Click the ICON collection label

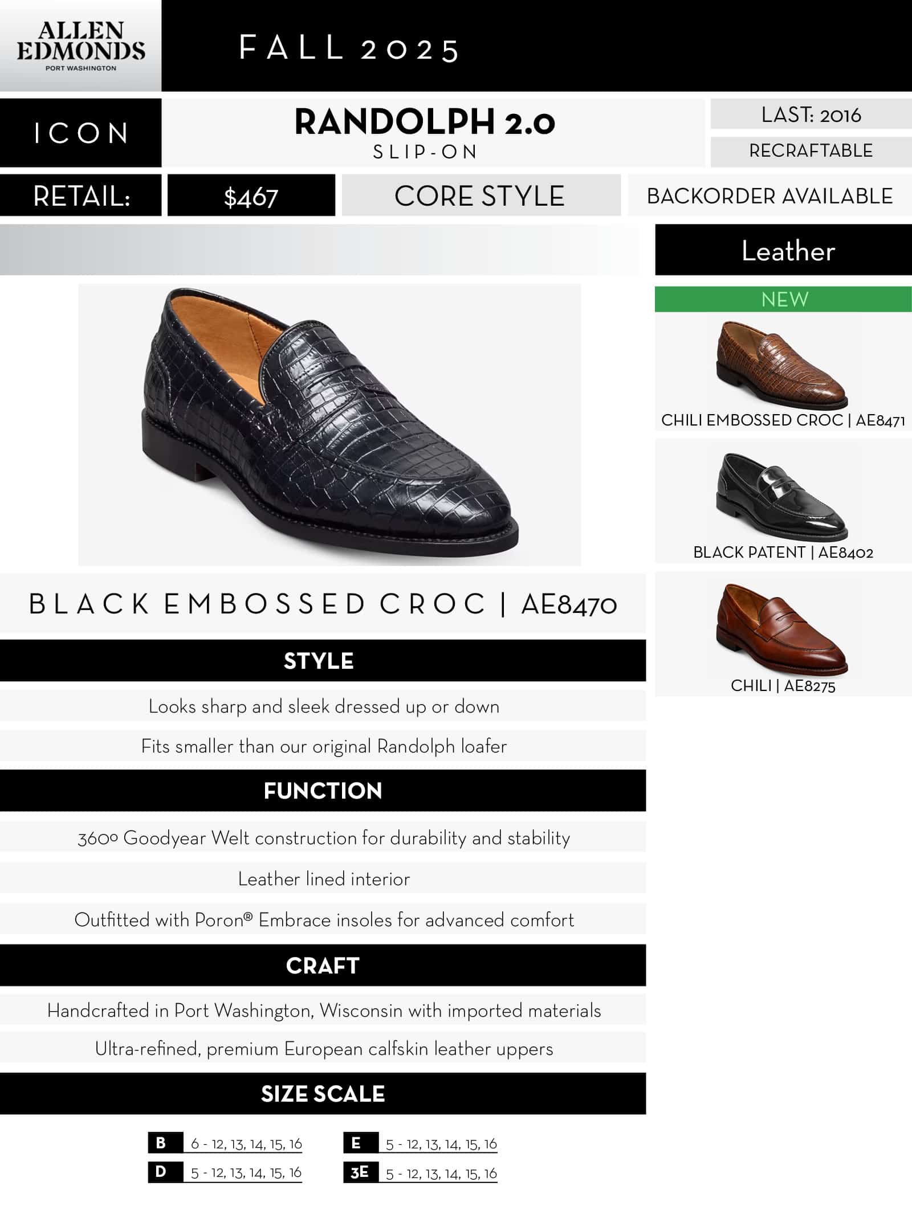tap(80, 133)
